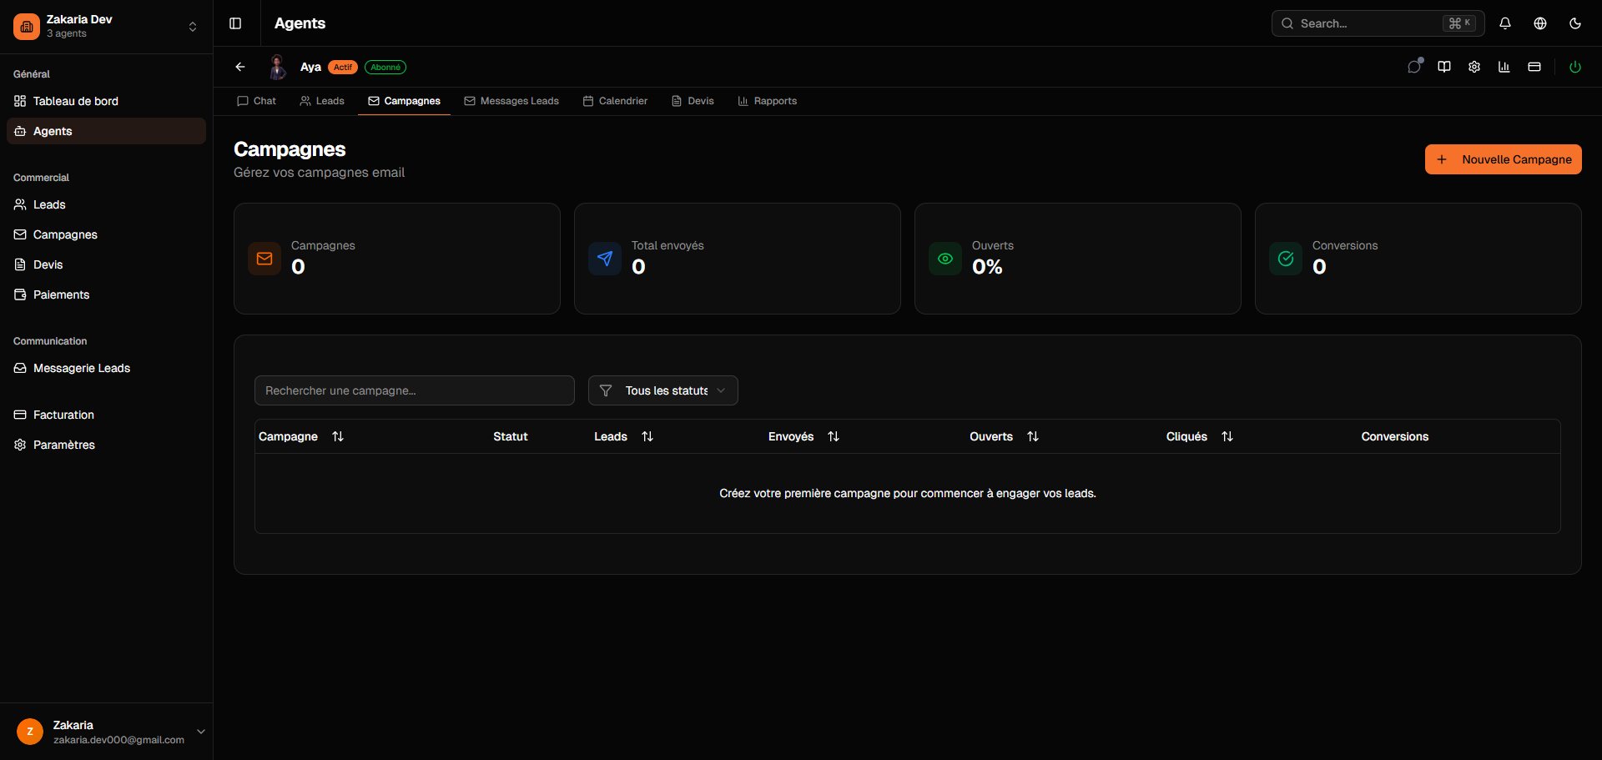Viewport: 1602px width, 760px height.
Task: Open the agent knowledge book icon
Action: click(1444, 67)
